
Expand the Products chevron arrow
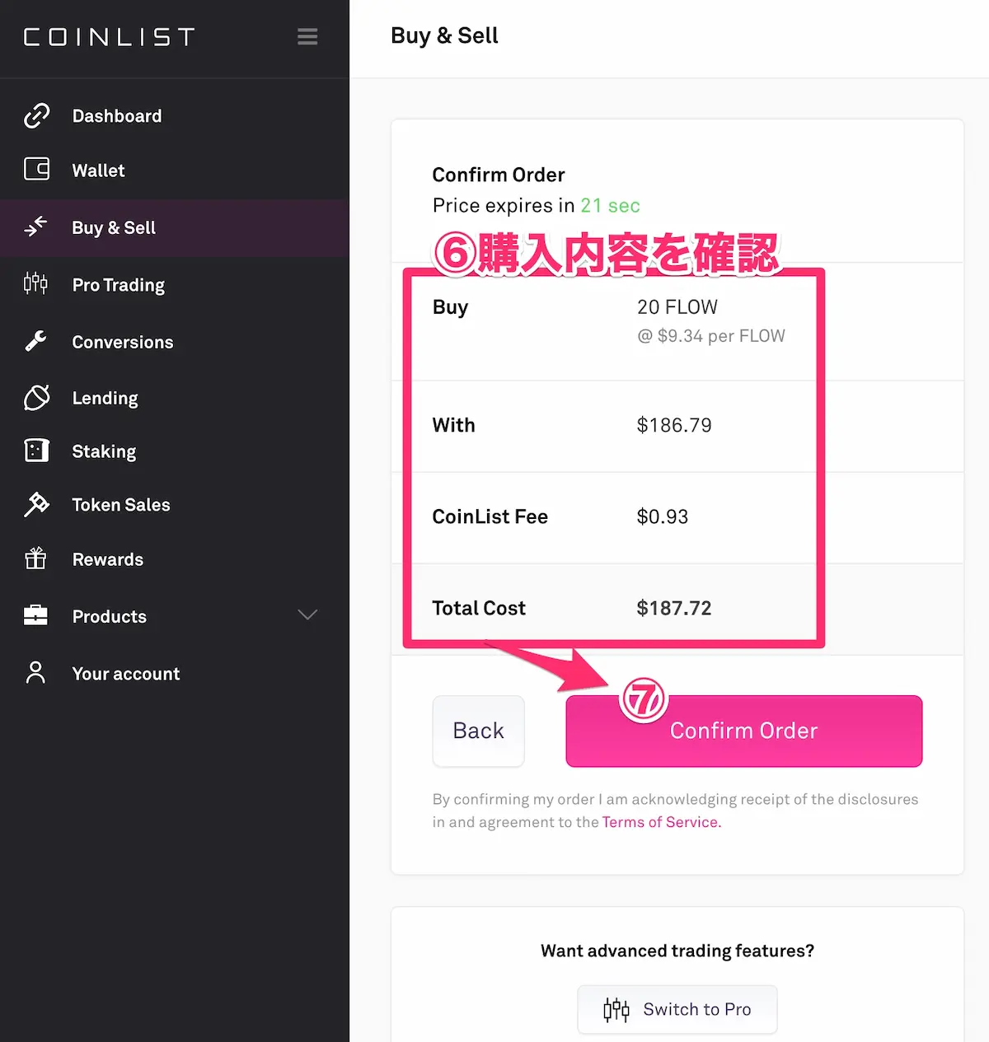pyautogui.click(x=307, y=615)
